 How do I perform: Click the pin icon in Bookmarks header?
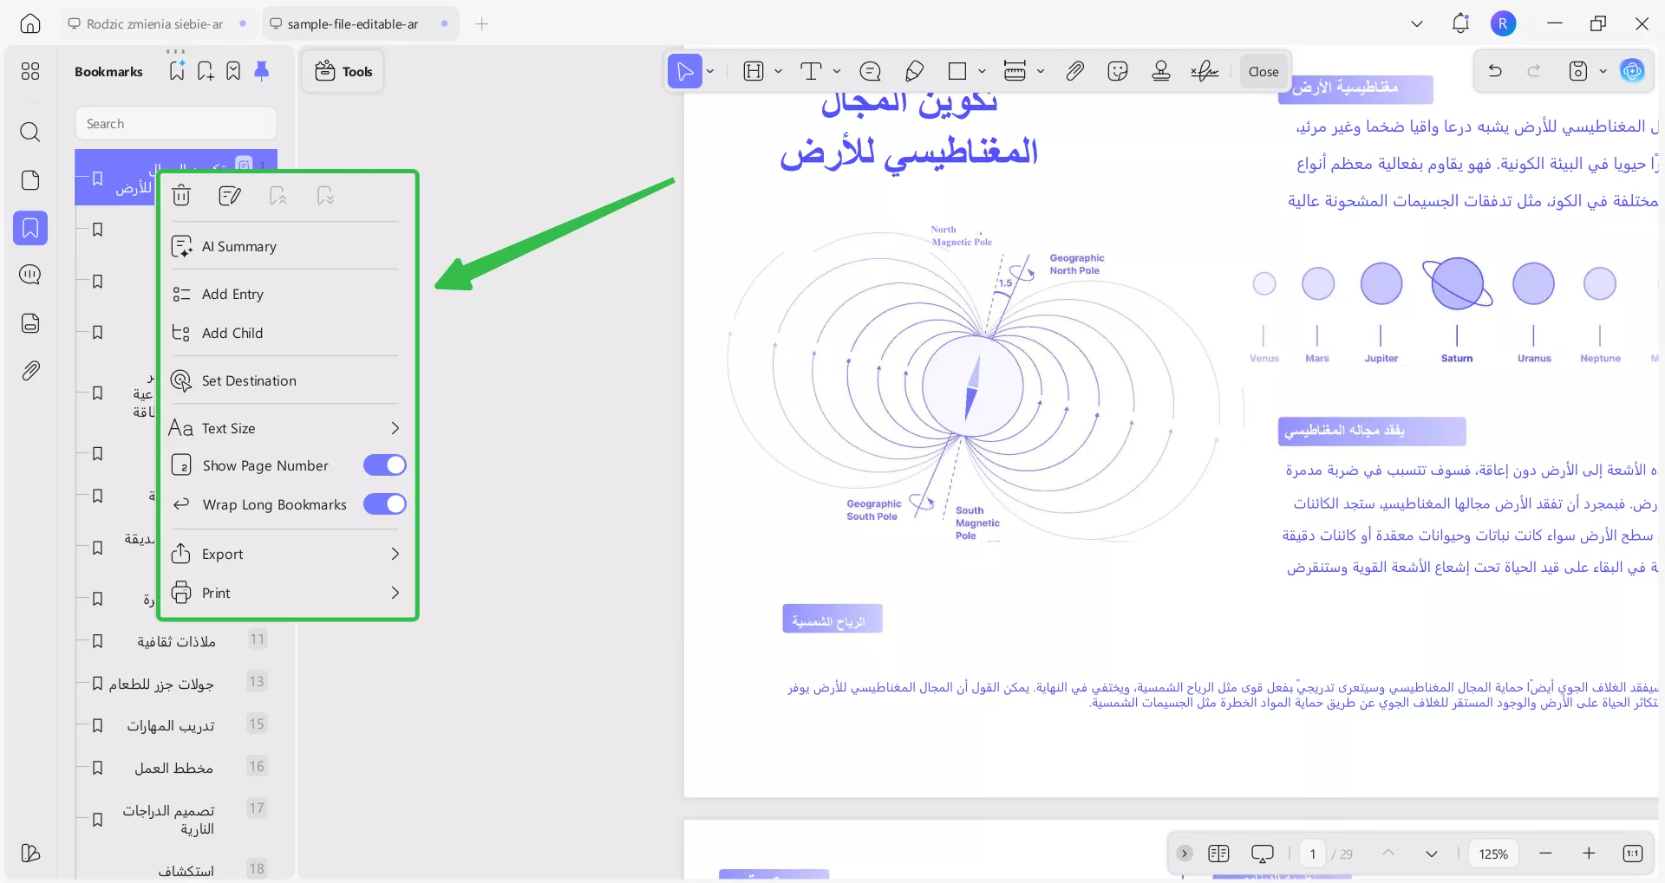pyautogui.click(x=261, y=71)
